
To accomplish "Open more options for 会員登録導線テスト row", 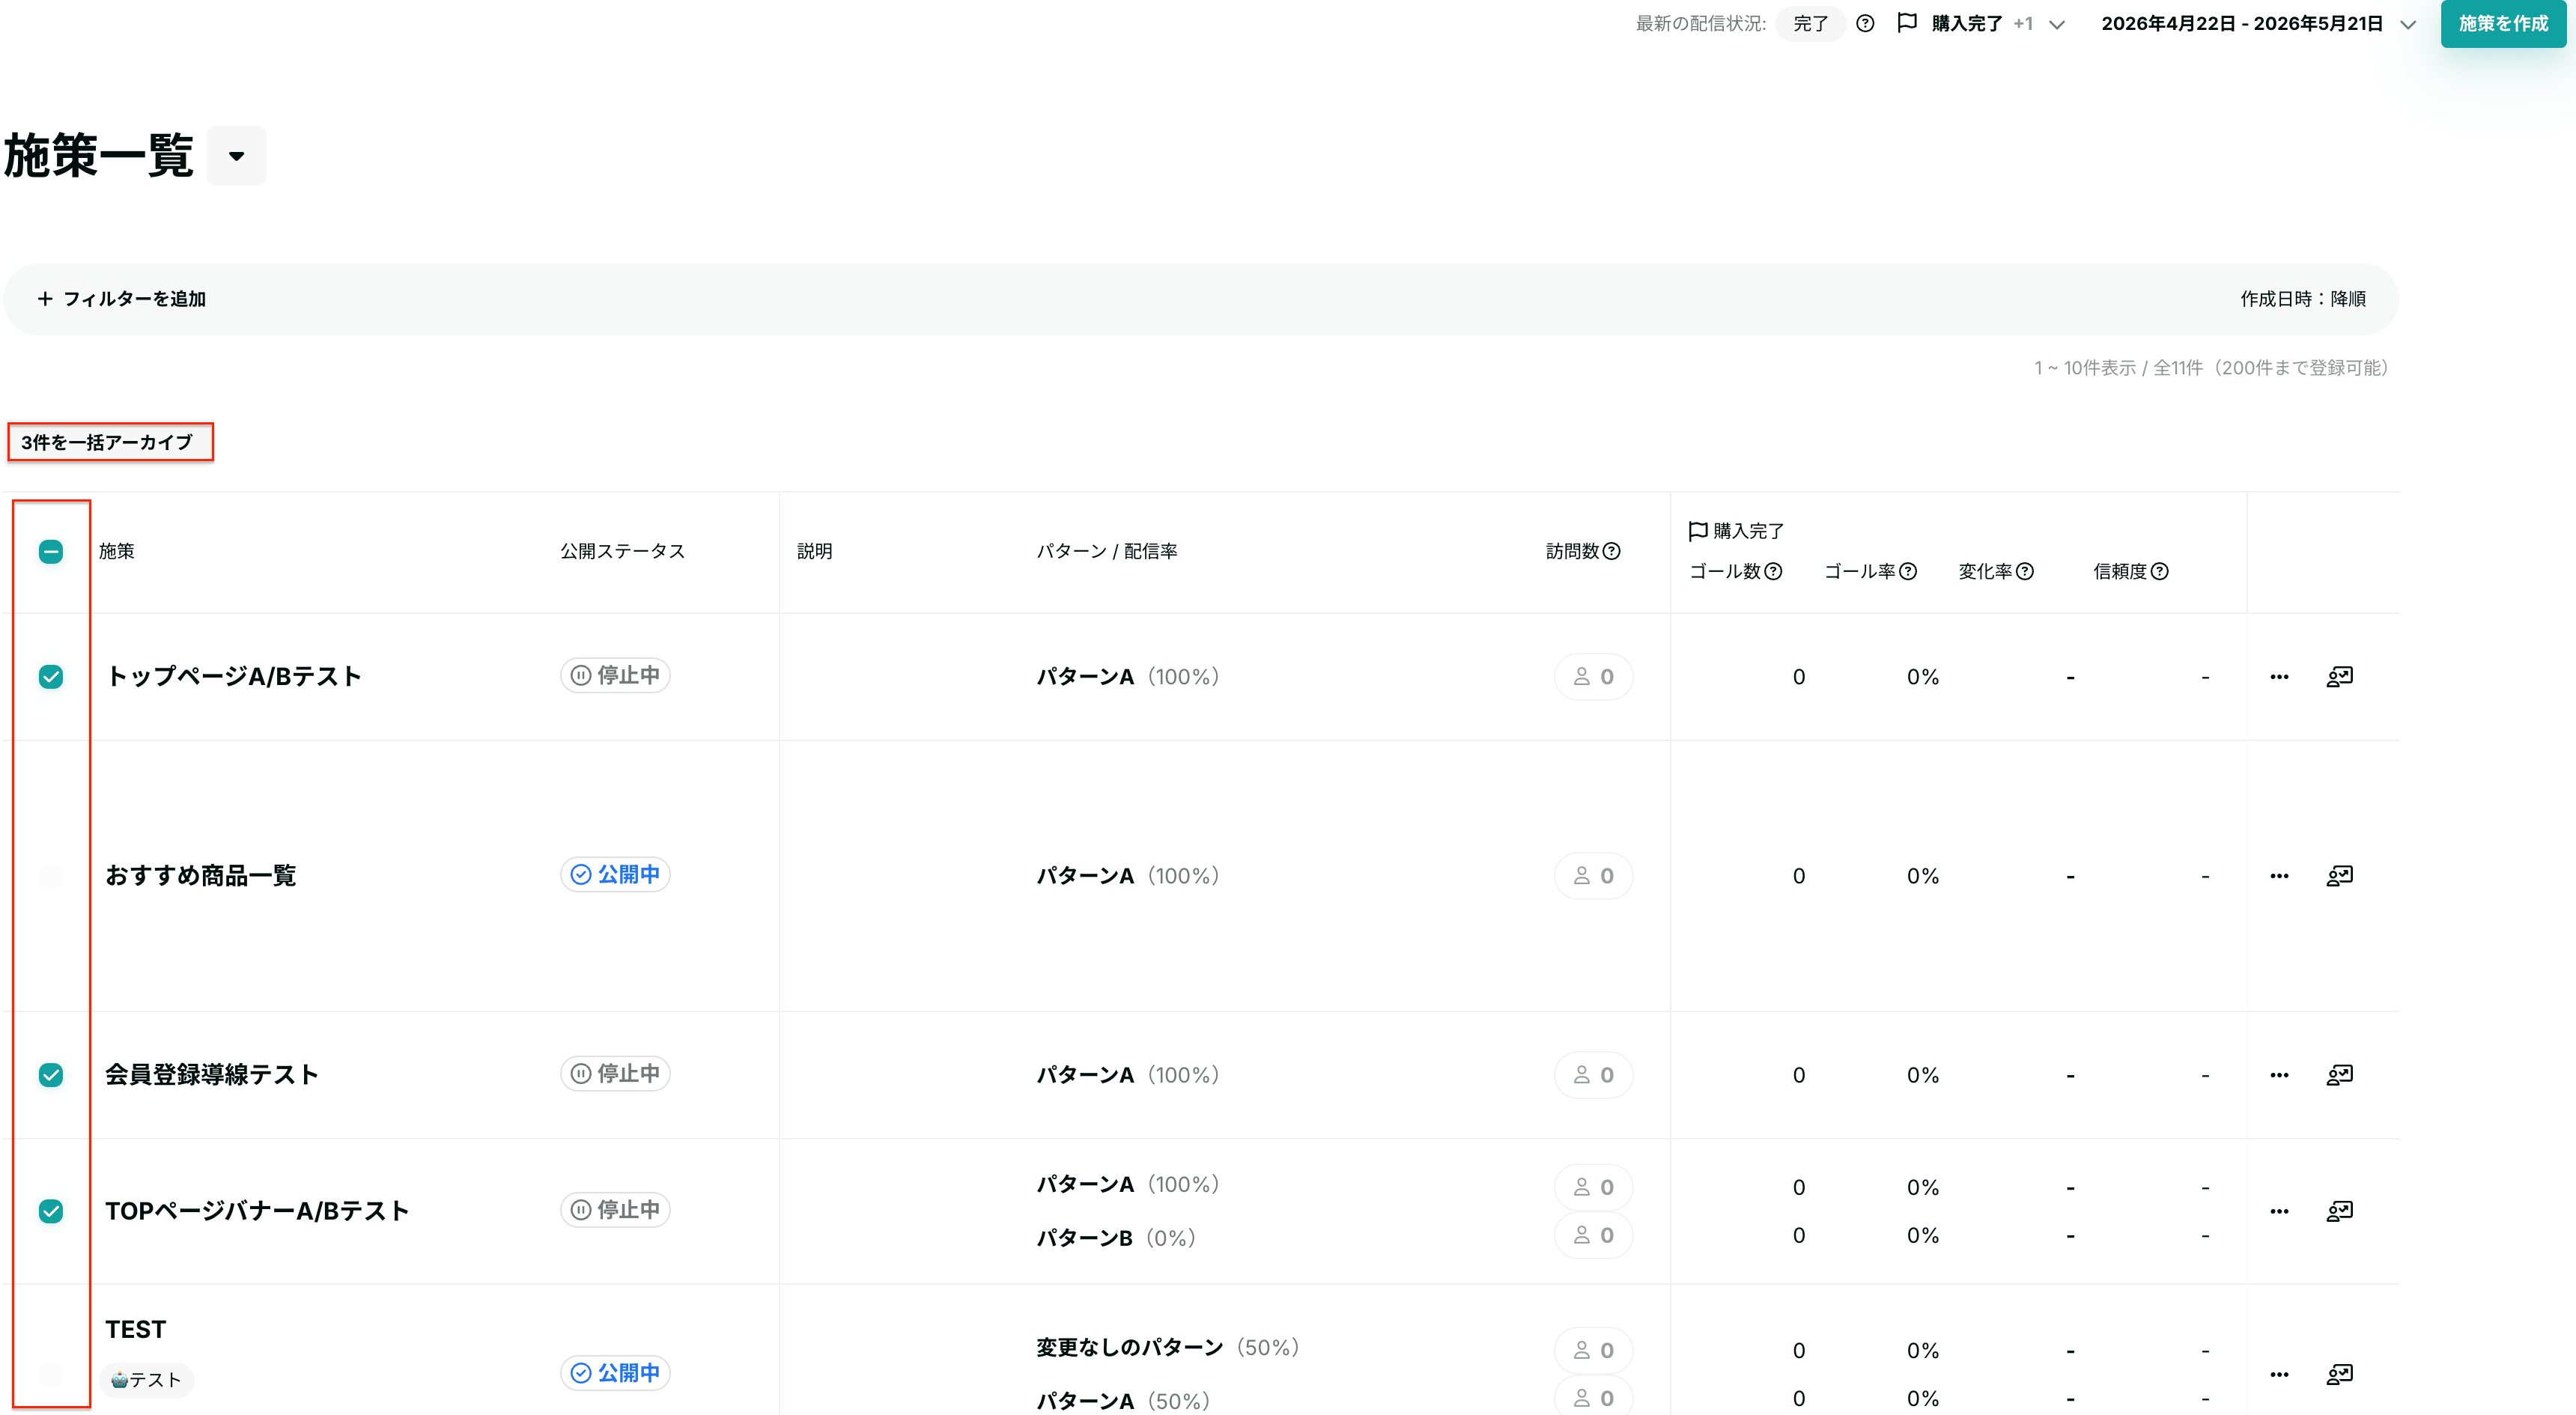I will 2279,1075.
